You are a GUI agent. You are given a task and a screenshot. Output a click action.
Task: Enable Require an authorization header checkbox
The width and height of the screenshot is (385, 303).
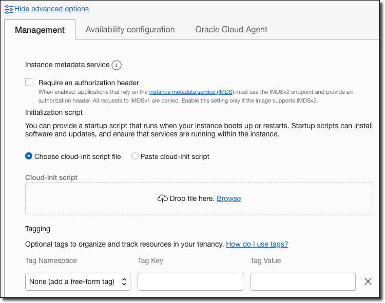(30, 82)
